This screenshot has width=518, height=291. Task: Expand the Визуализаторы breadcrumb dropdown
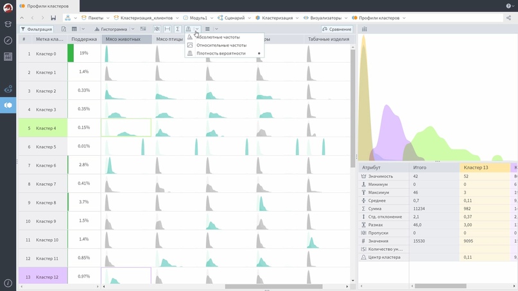click(347, 18)
